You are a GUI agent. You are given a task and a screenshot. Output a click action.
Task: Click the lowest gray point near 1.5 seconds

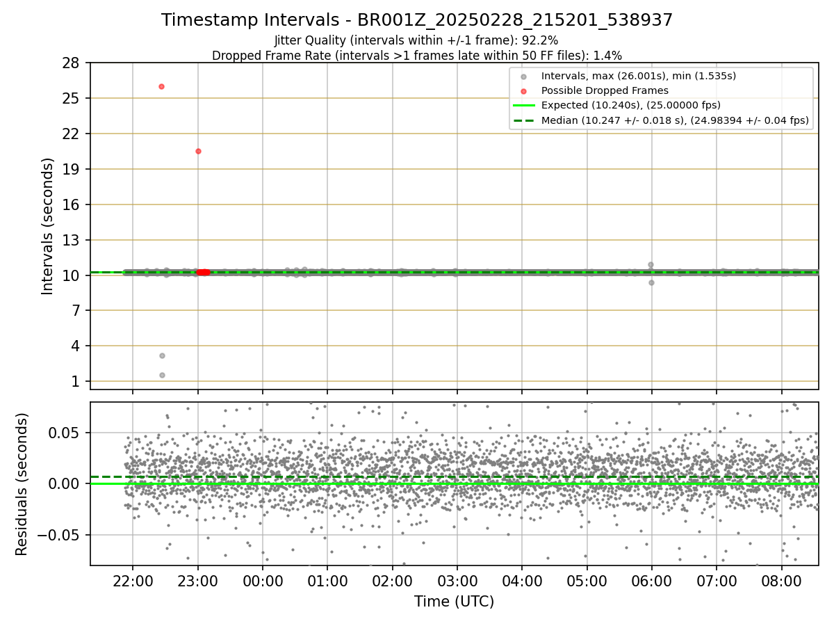(x=162, y=375)
